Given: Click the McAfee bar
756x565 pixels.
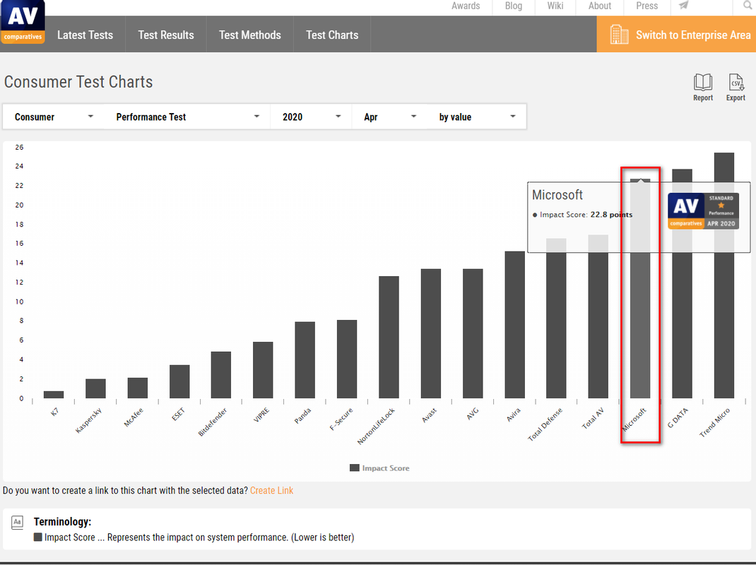Looking at the screenshot, I should tap(137, 388).
